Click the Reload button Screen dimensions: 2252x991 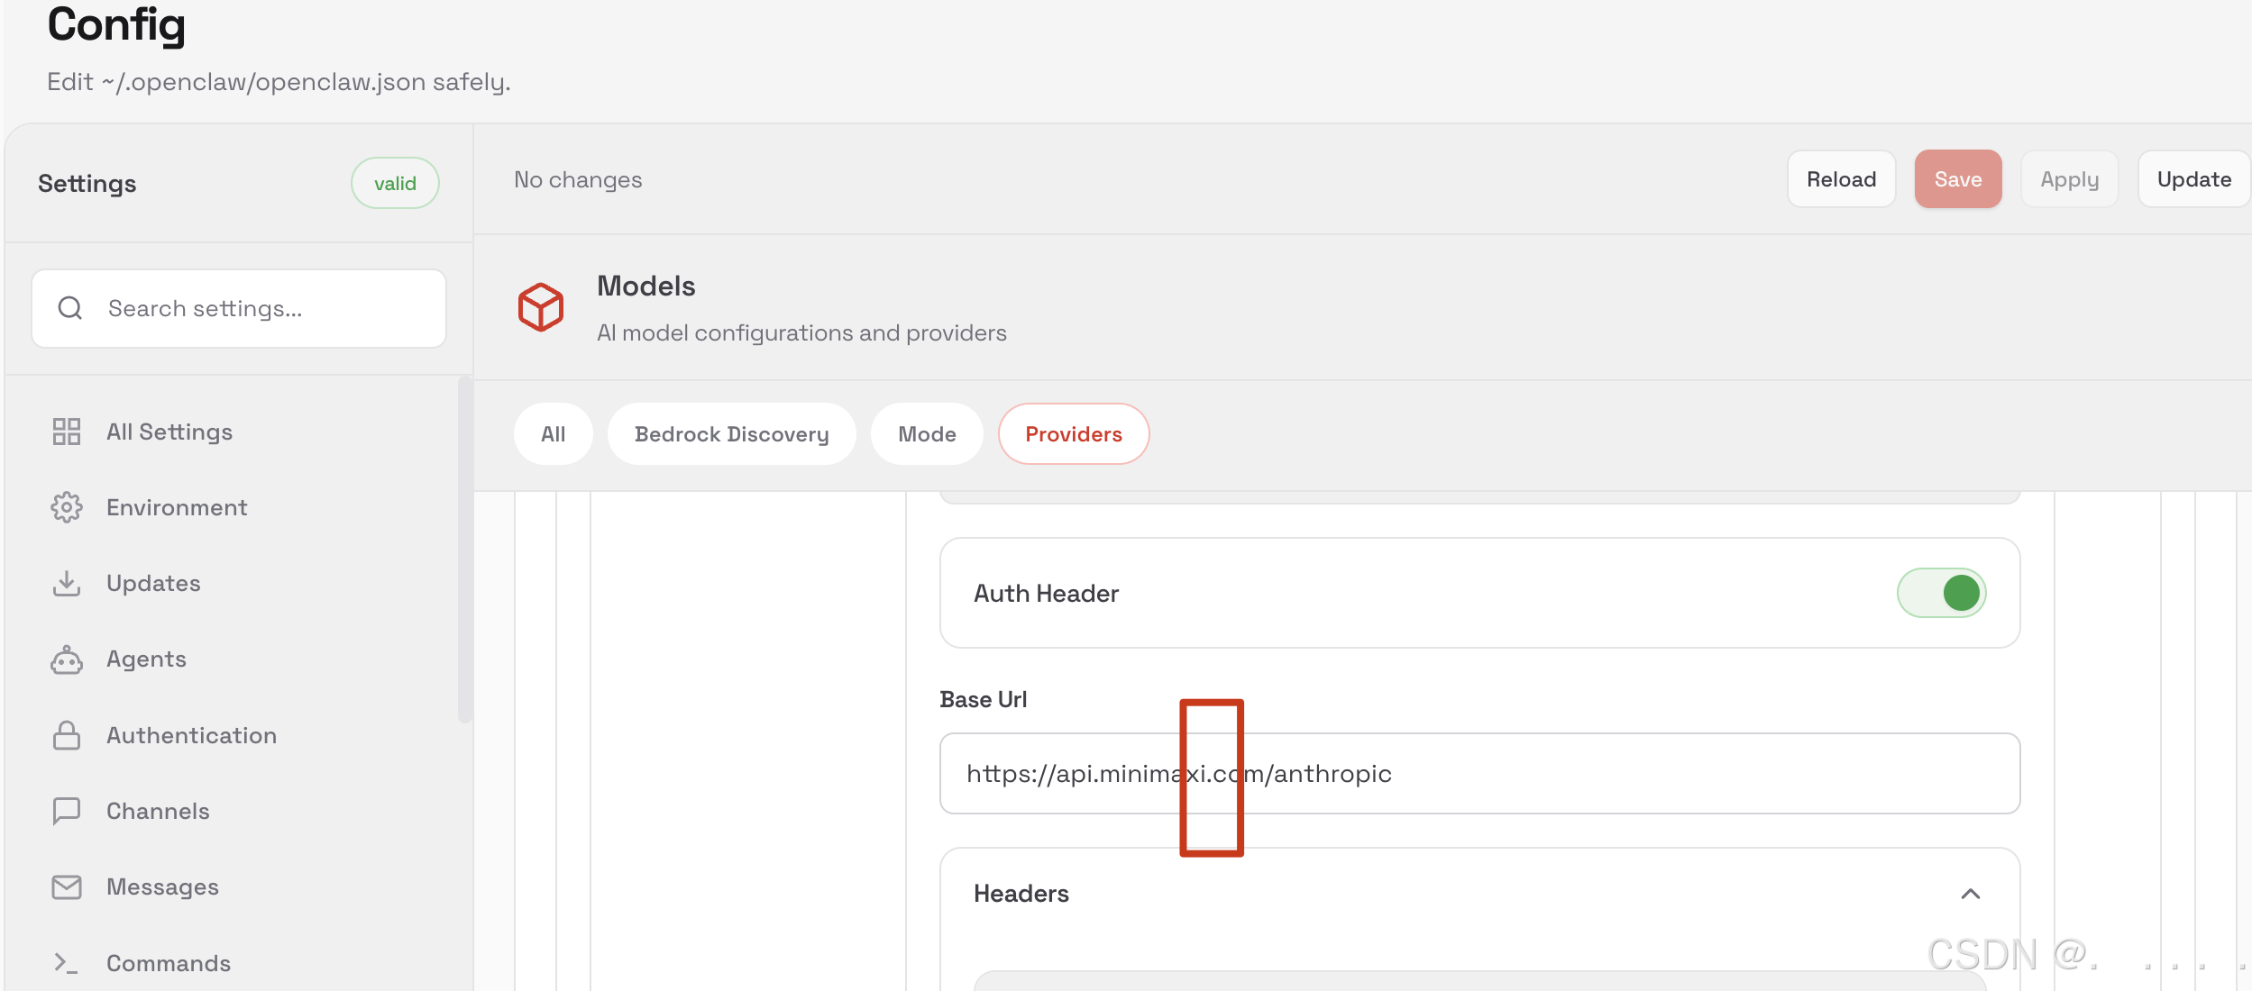tap(1841, 179)
